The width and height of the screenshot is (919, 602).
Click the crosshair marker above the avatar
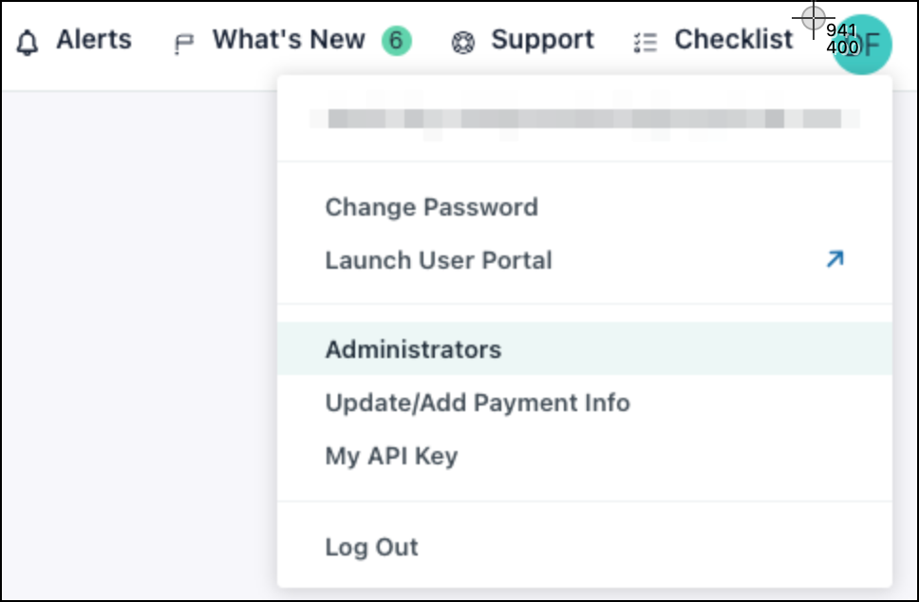813,17
